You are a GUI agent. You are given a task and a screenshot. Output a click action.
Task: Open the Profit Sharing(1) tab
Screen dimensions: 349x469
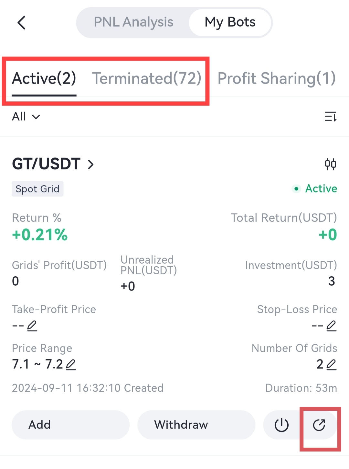[277, 78]
